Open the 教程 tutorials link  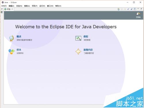(x=86, y=36)
